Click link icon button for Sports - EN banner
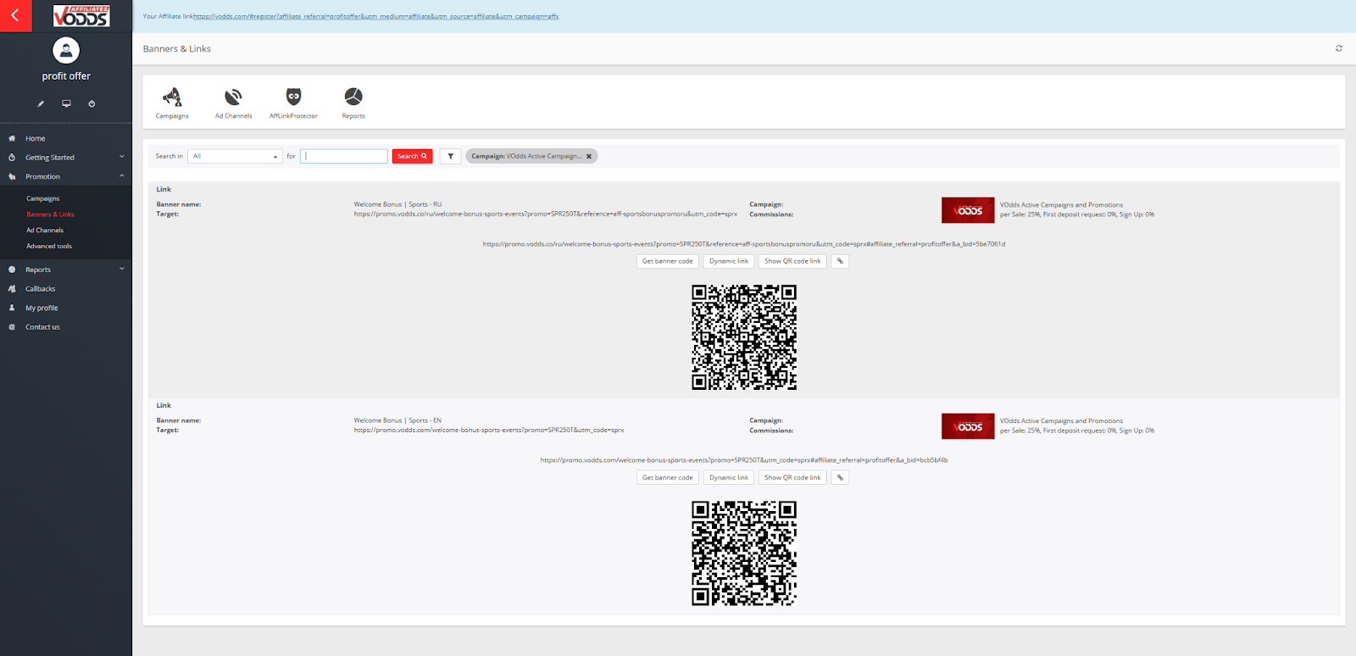 pyautogui.click(x=840, y=477)
